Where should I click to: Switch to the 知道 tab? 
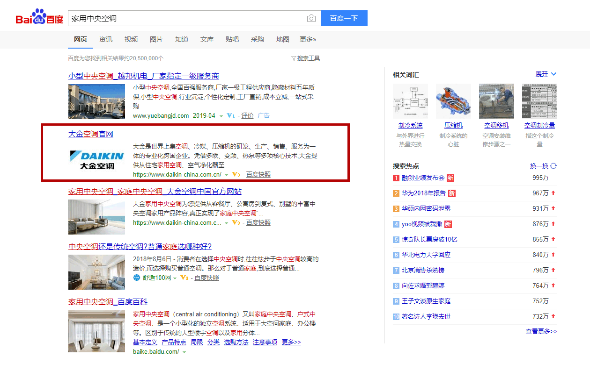click(x=182, y=39)
